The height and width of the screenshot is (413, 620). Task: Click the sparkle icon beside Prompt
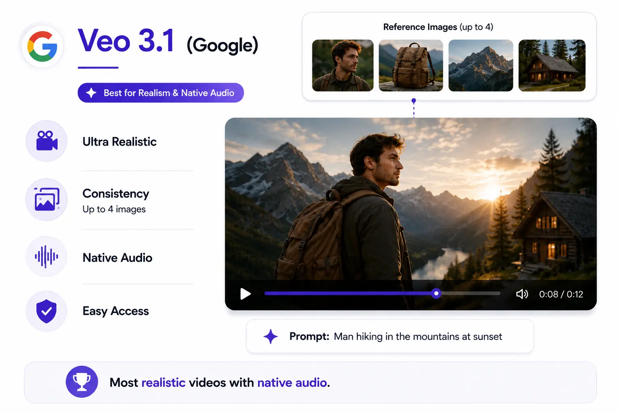(x=270, y=336)
